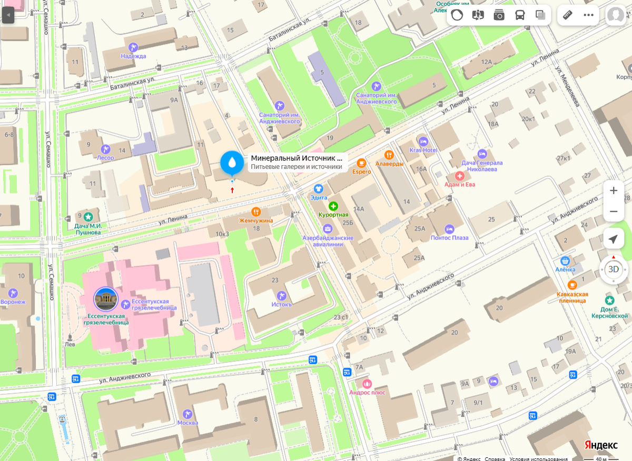Click the fountain icon in park
The image size is (632, 461).
coord(63,420)
